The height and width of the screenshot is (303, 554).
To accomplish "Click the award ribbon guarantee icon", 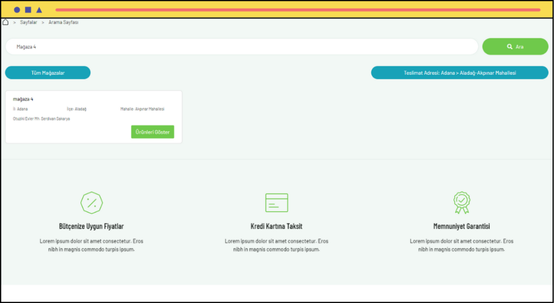I will point(461,203).
